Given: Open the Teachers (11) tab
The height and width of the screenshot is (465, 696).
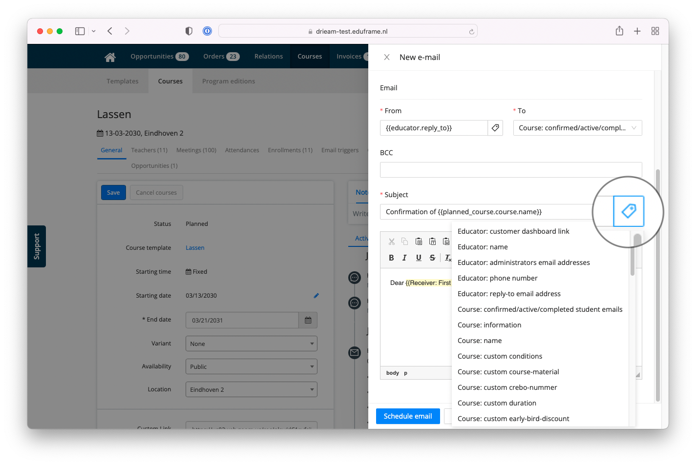Looking at the screenshot, I should coord(149,150).
